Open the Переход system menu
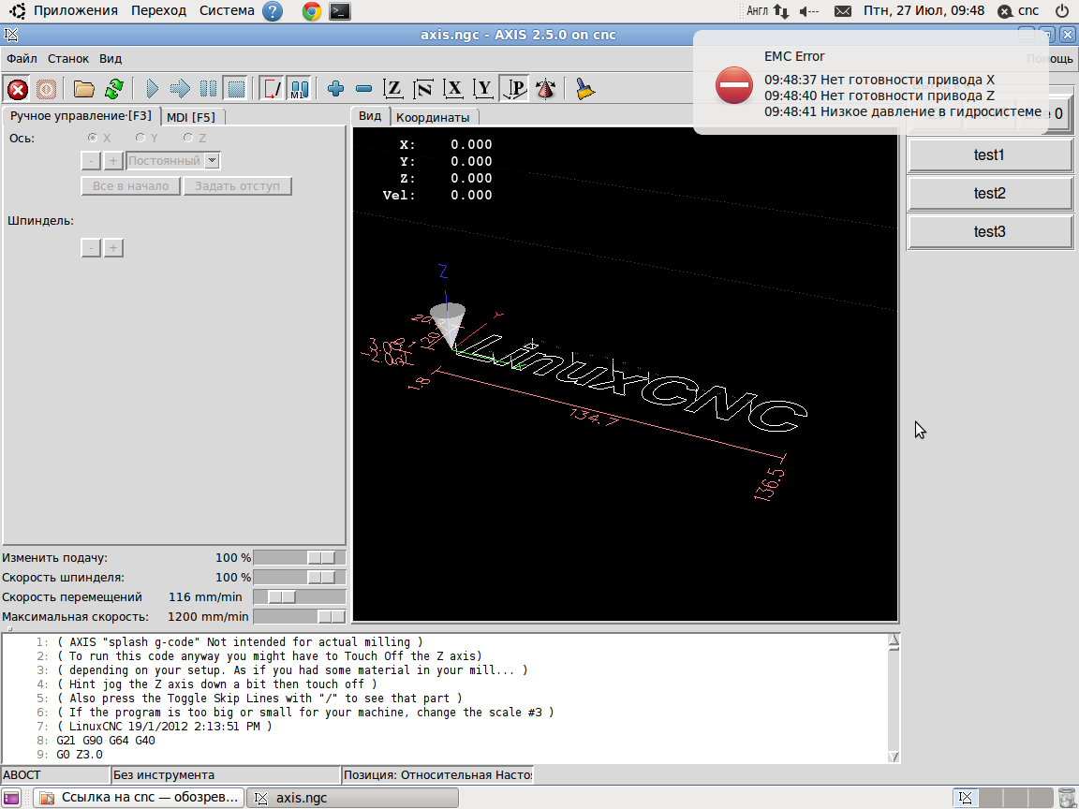This screenshot has width=1079, height=809. point(159,10)
